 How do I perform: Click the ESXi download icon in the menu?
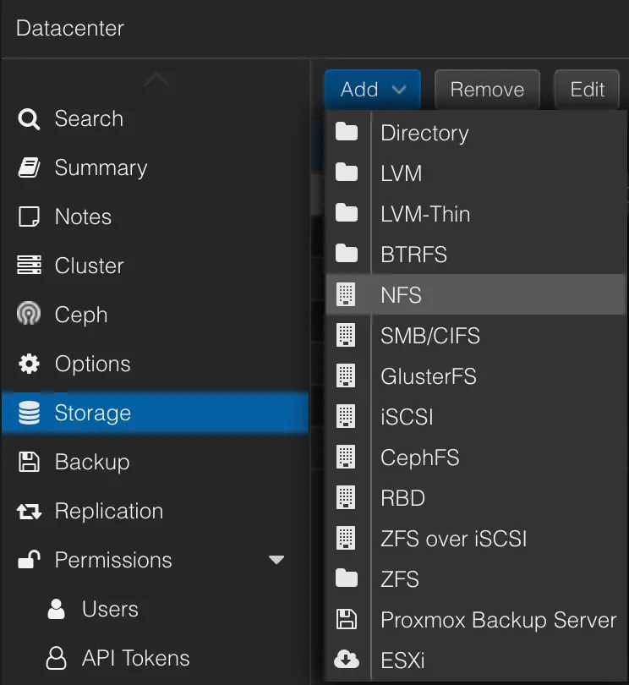[347, 660]
